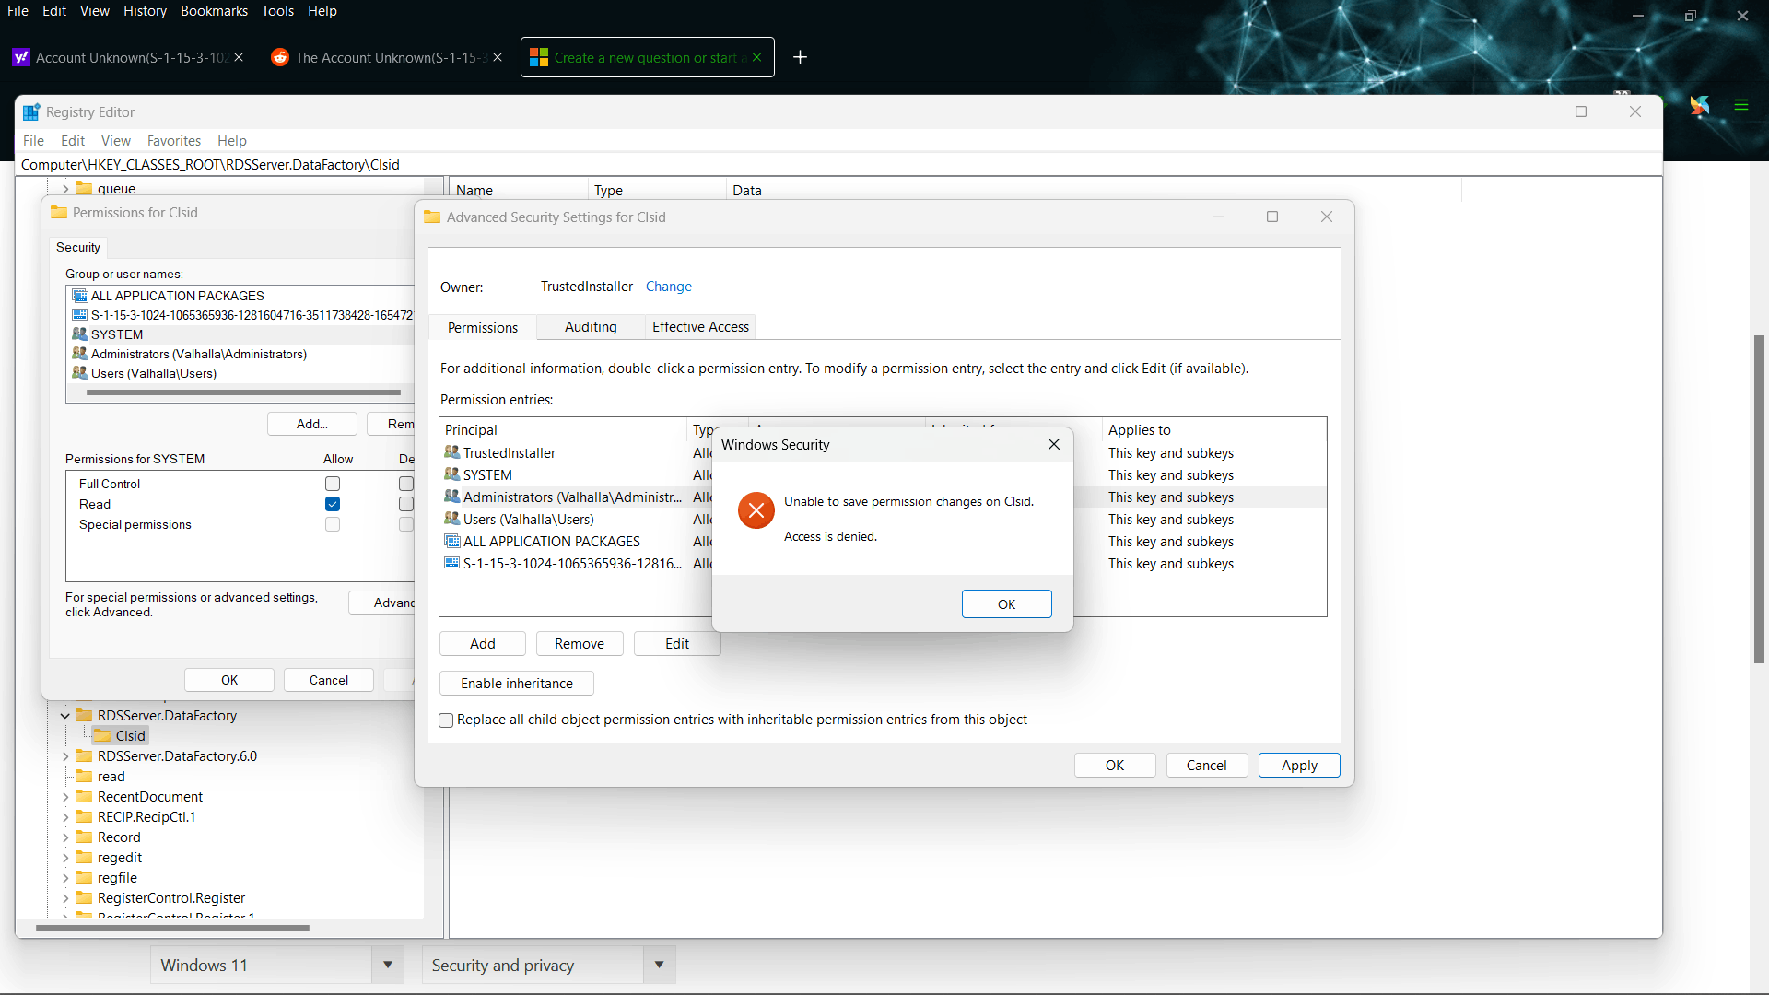1769x995 pixels.
Task: Click the Clsid folder icon in the tree
Action: tap(102, 735)
